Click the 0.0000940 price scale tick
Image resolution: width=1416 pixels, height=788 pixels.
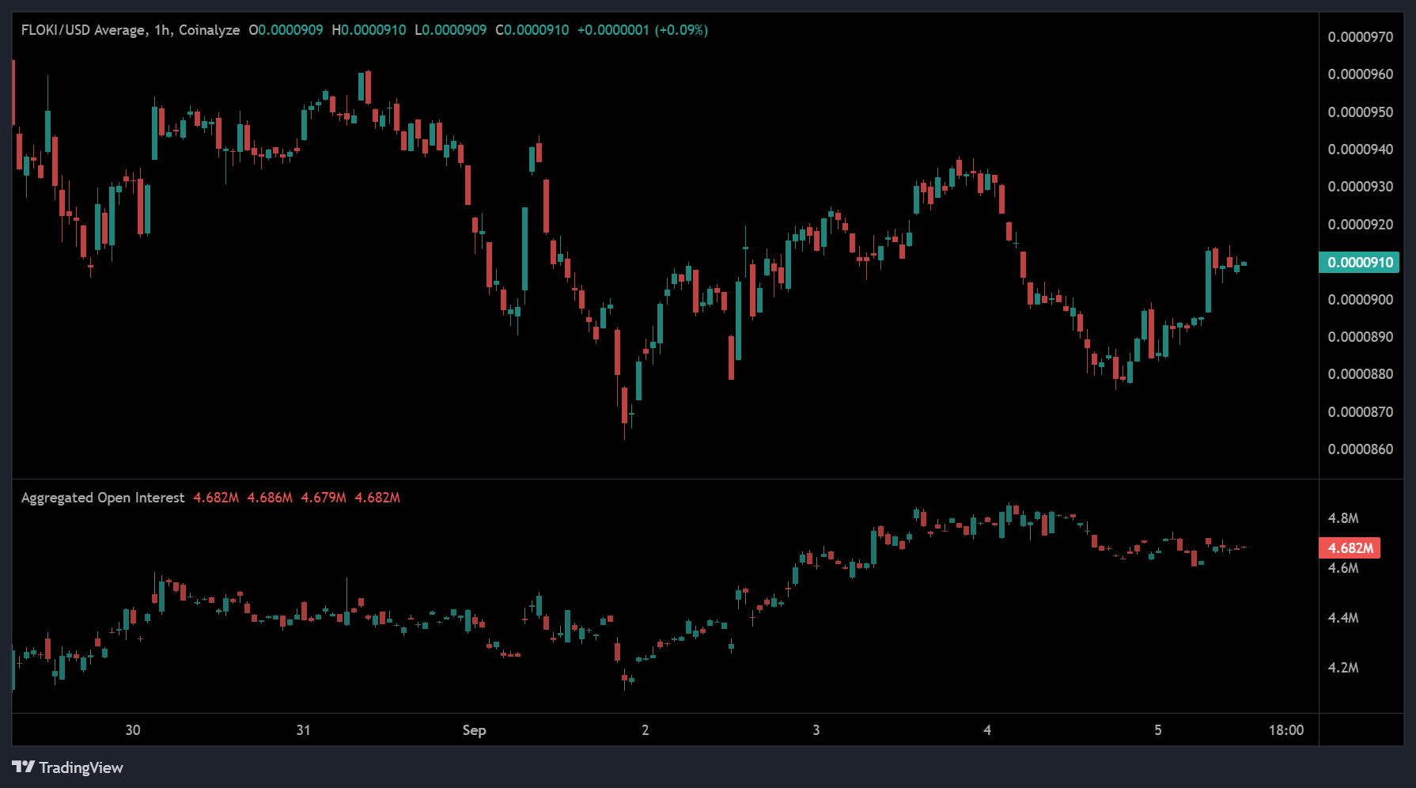[x=1360, y=150]
